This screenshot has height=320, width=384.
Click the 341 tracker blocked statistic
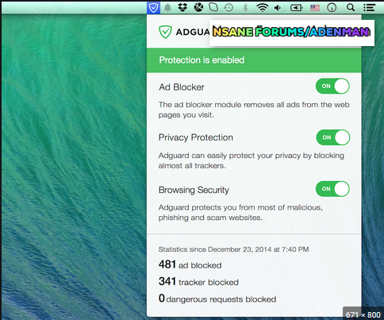point(198,282)
